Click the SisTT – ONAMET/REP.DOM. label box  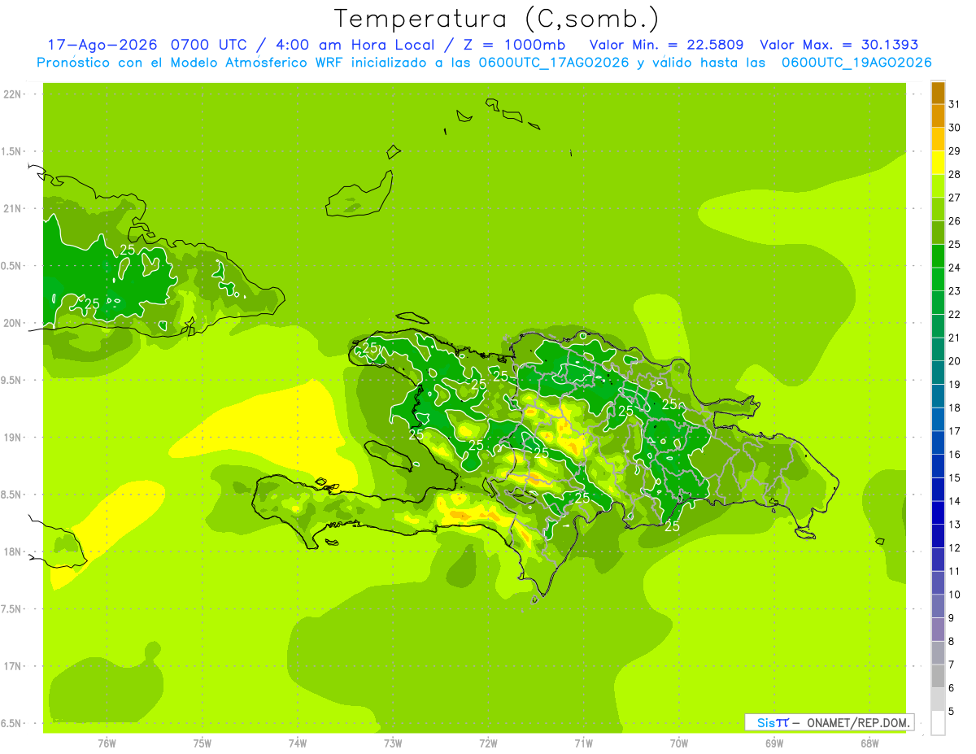(829, 722)
